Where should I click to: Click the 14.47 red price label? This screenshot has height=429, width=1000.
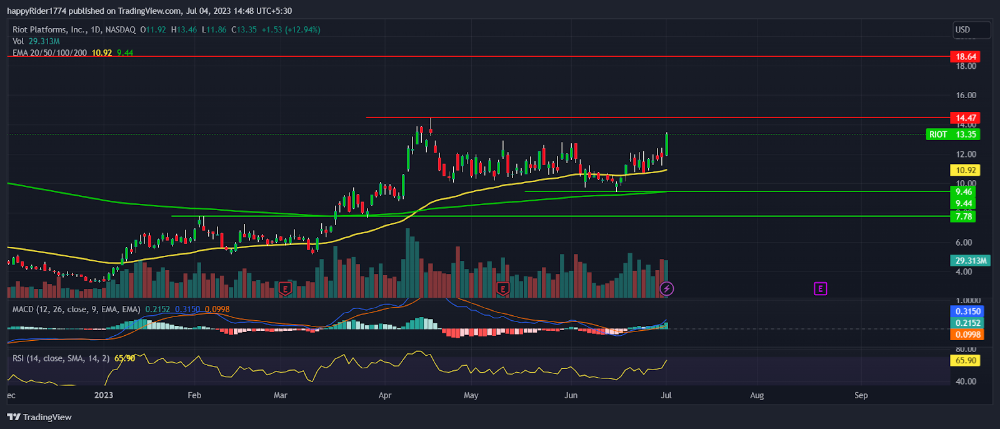pos(966,118)
